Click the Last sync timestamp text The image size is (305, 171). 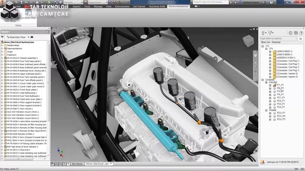tap(283, 162)
